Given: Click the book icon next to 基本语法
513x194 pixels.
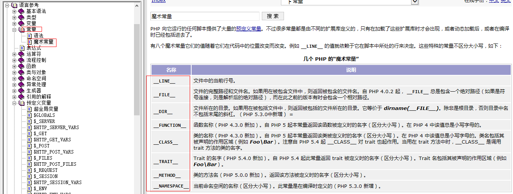Looking at the screenshot, I should tap(21, 11).
